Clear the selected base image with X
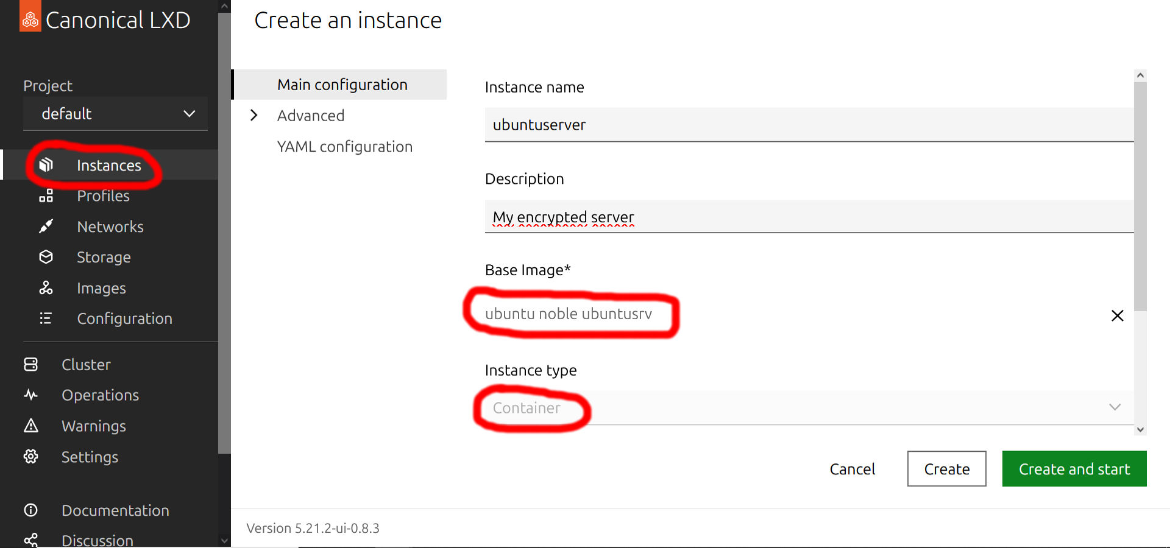Image resolution: width=1170 pixels, height=548 pixels. click(1117, 315)
